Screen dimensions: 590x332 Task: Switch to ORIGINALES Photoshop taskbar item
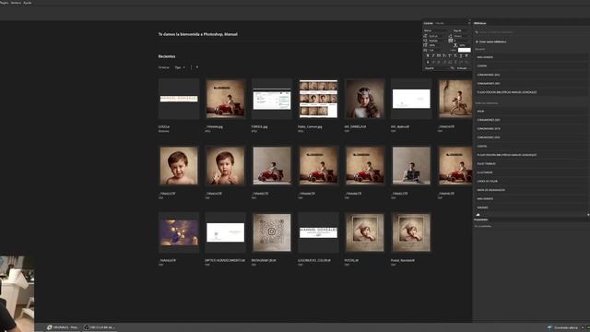pos(63,327)
